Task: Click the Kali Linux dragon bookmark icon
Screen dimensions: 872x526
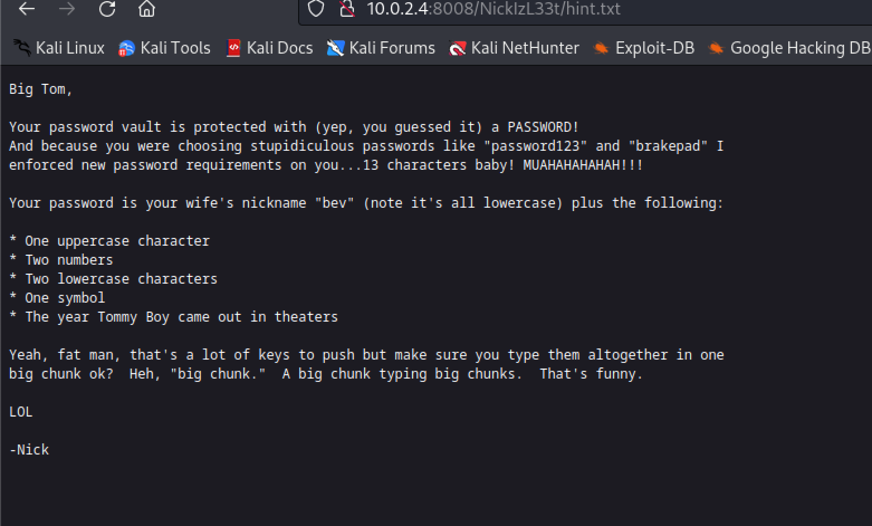Action: (x=22, y=48)
